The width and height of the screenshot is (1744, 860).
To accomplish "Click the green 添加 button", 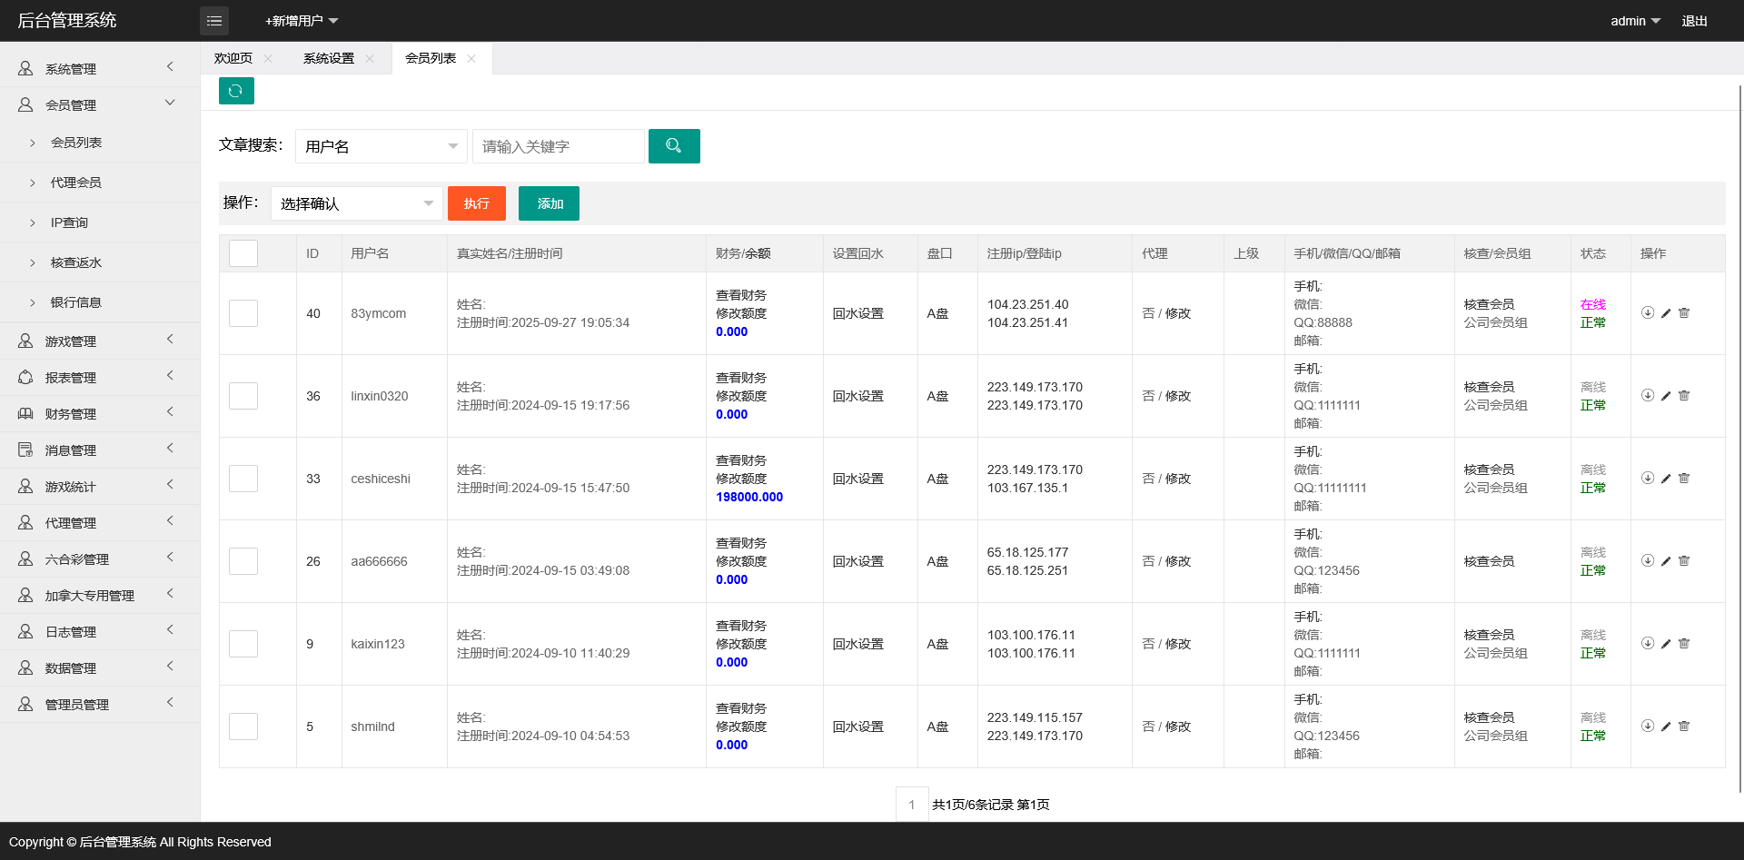I will (549, 203).
